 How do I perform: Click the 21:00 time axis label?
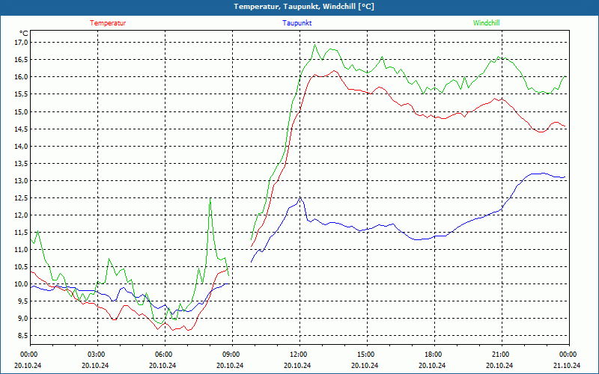(x=499, y=355)
